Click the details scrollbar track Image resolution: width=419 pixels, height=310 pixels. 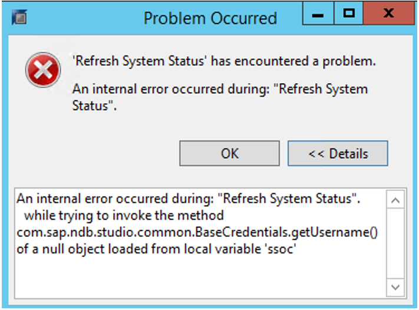pyautogui.click(x=395, y=244)
